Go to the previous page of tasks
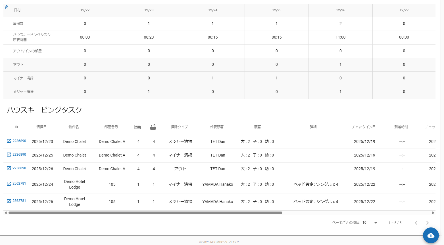Viewport: 444px width, 245px height. pos(416,223)
